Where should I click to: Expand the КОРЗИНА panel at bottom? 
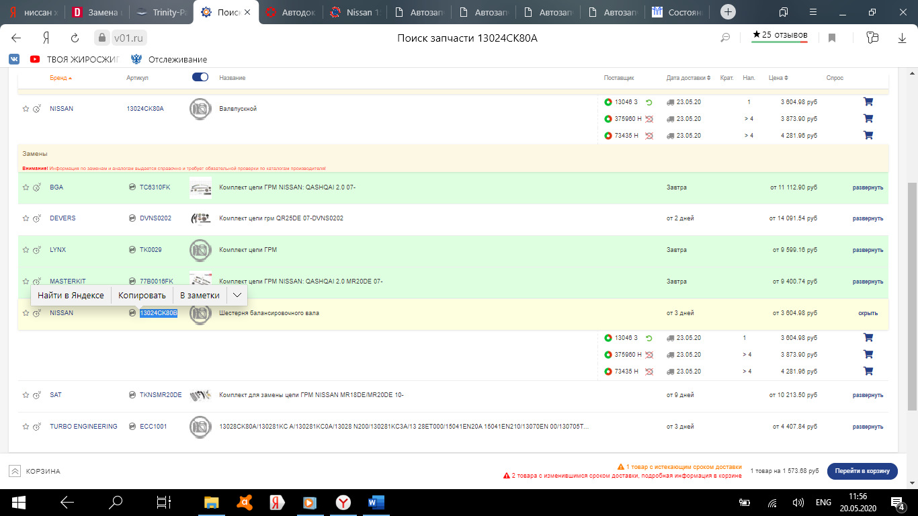pyautogui.click(x=15, y=471)
